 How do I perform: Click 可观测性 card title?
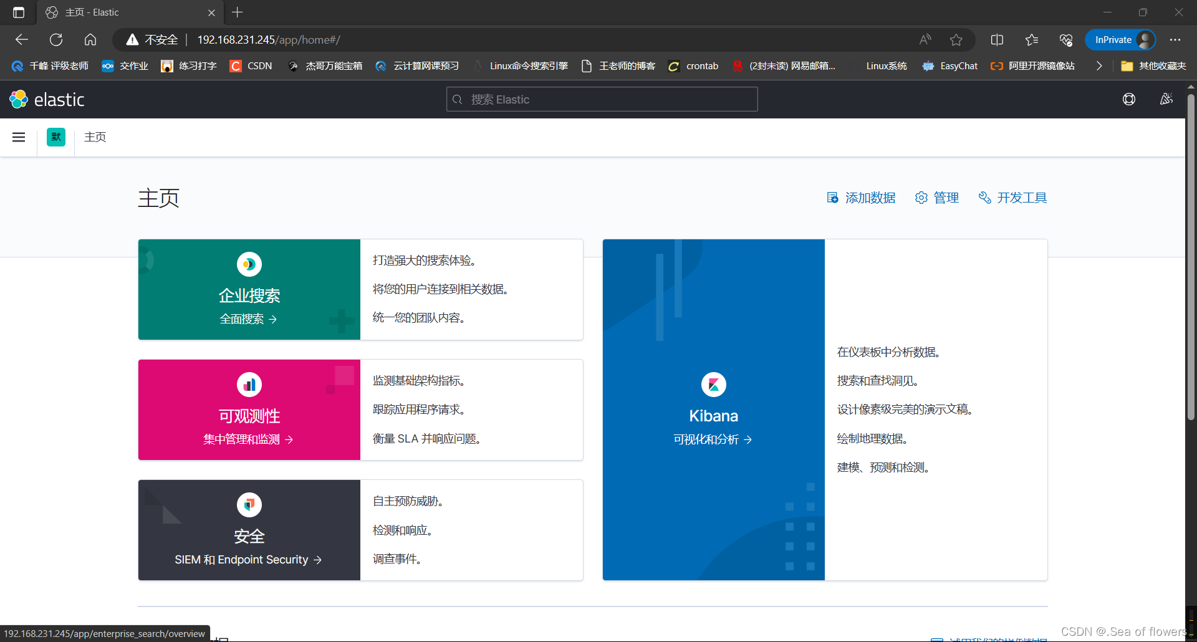click(x=249, y=416)
